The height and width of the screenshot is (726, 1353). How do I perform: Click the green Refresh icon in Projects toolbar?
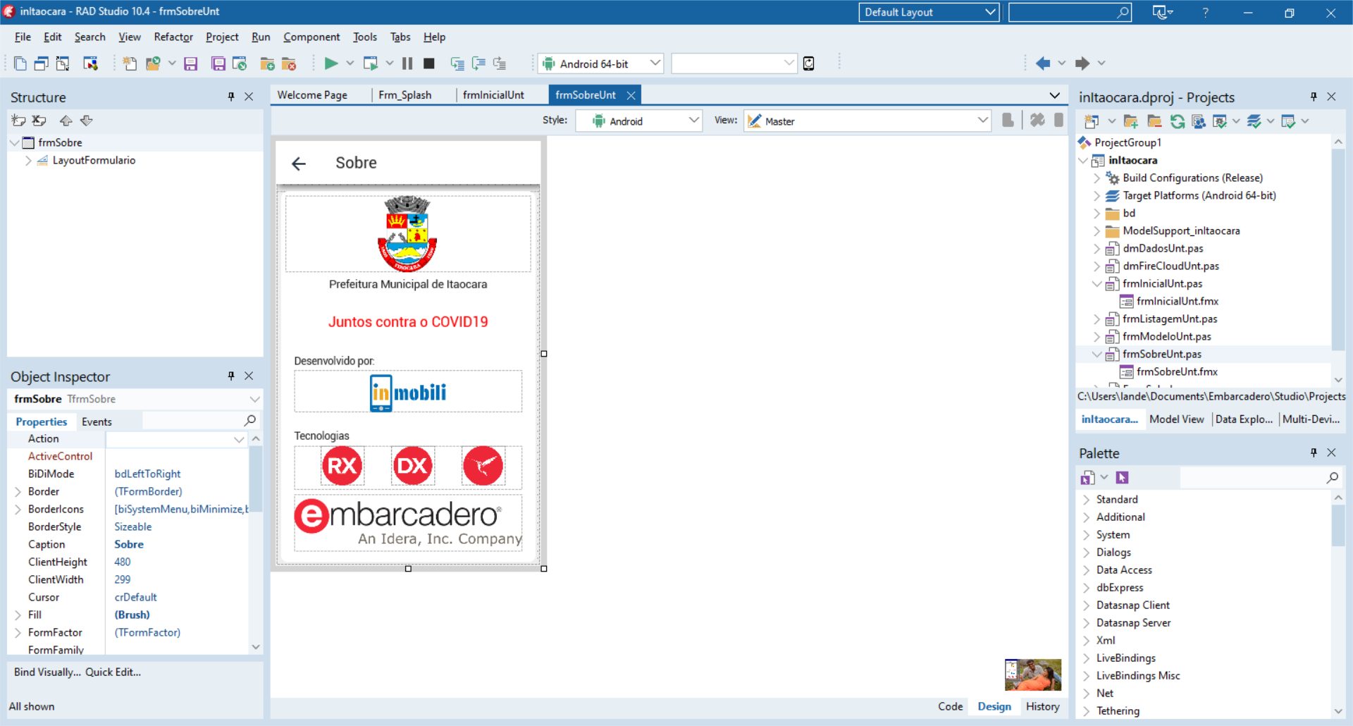coord(1177,121)
